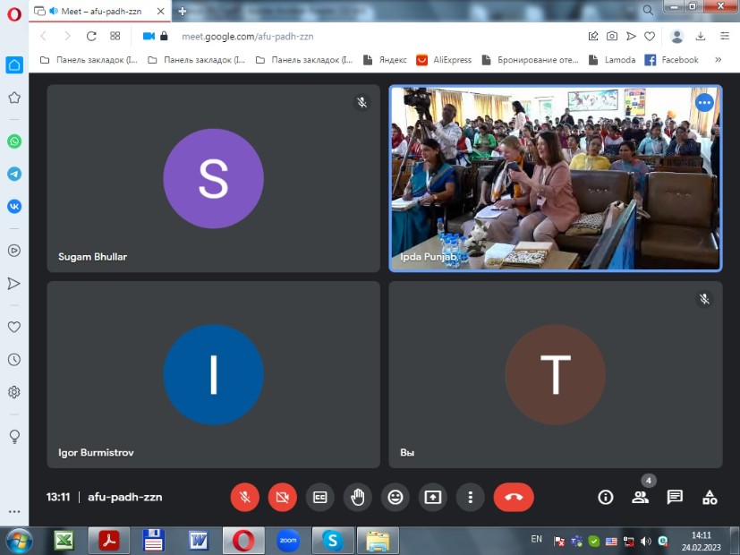Open chat with everyone panel
Screen dimensions: 740x555
point(675,497)
